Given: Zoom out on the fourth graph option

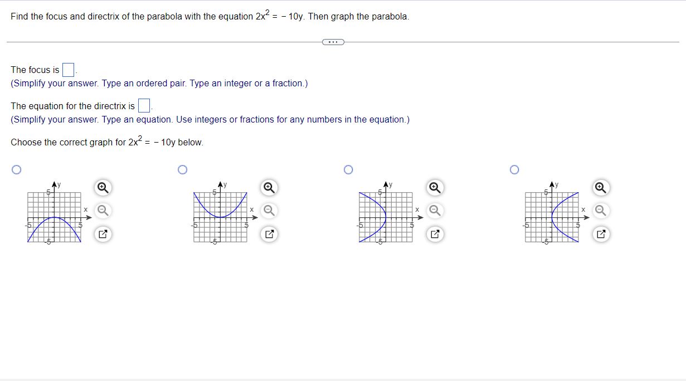Looking at the screenshot, I should point(600,211).
